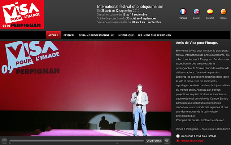231x145 pixels.
Task: Click 'Pour plus de détails, explorez le site web.' text
Action: point(200,120)
